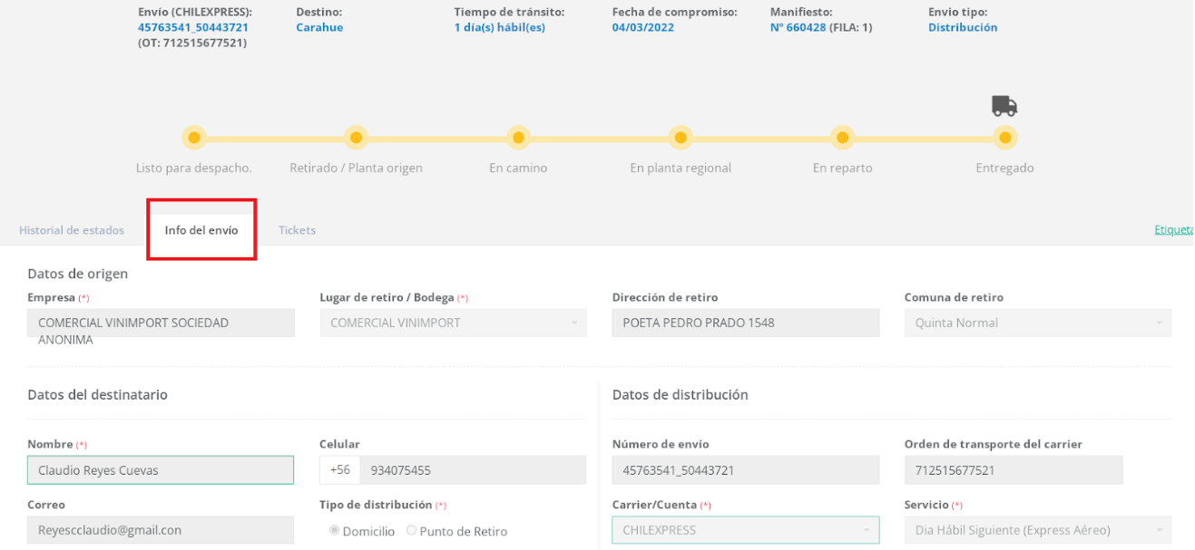Open manifest Nº 660428 link
Image resolution: width=1195 pixels, height=550 pixels.
[798, 27]
